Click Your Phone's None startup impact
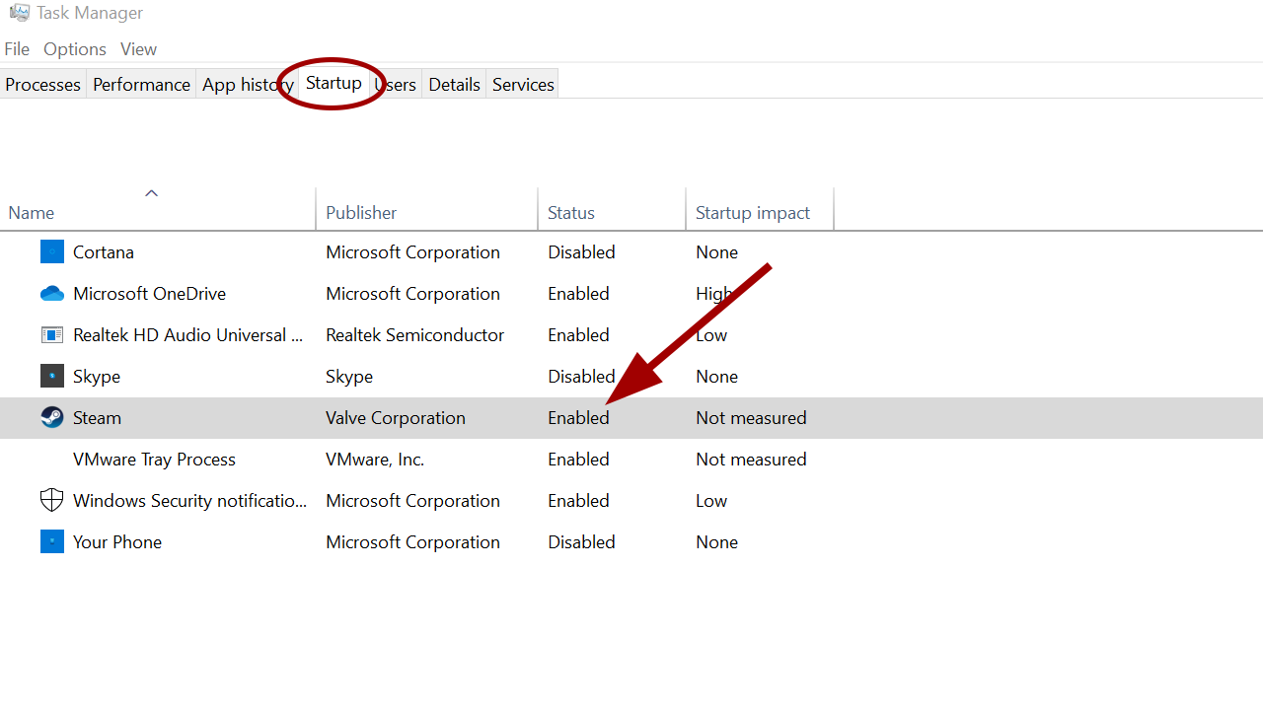This screenshot has width=1263, height=710. (716, 542)
